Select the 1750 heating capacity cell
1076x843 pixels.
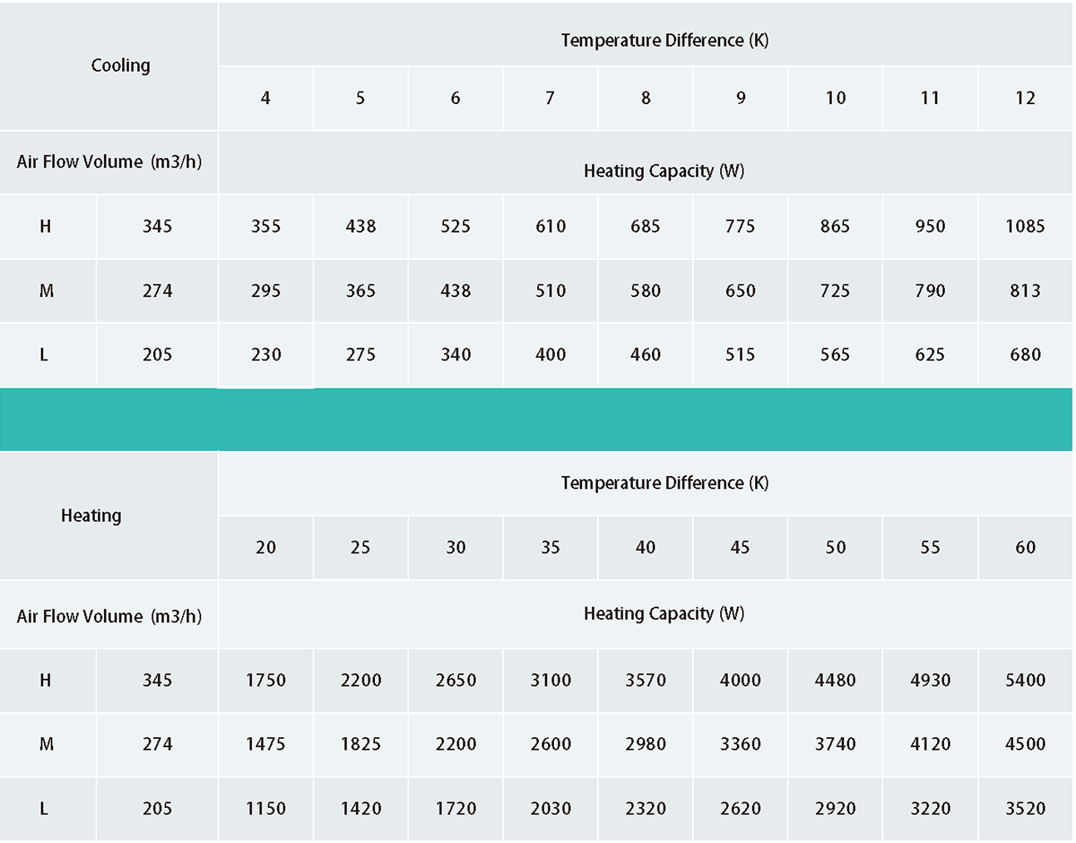pyautogui.click(x=265, y=681)
